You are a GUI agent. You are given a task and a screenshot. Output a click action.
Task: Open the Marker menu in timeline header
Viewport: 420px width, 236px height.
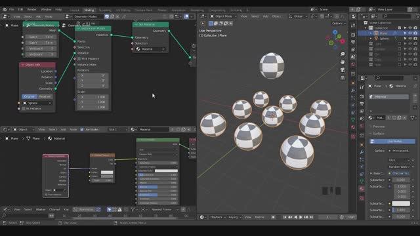pos(41,210)
